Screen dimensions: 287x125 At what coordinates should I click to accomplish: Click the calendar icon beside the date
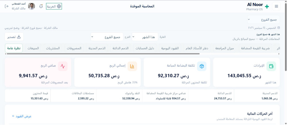(279, 28)
